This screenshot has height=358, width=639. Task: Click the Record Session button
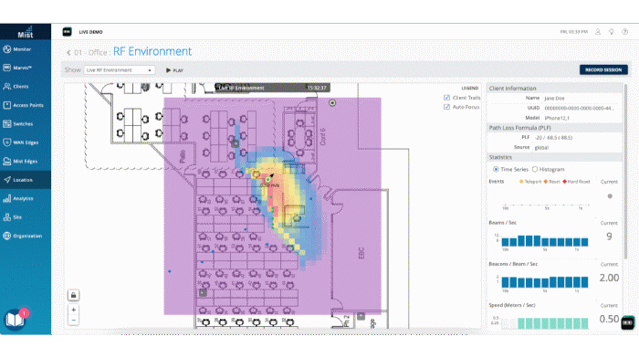pos(603,69)
